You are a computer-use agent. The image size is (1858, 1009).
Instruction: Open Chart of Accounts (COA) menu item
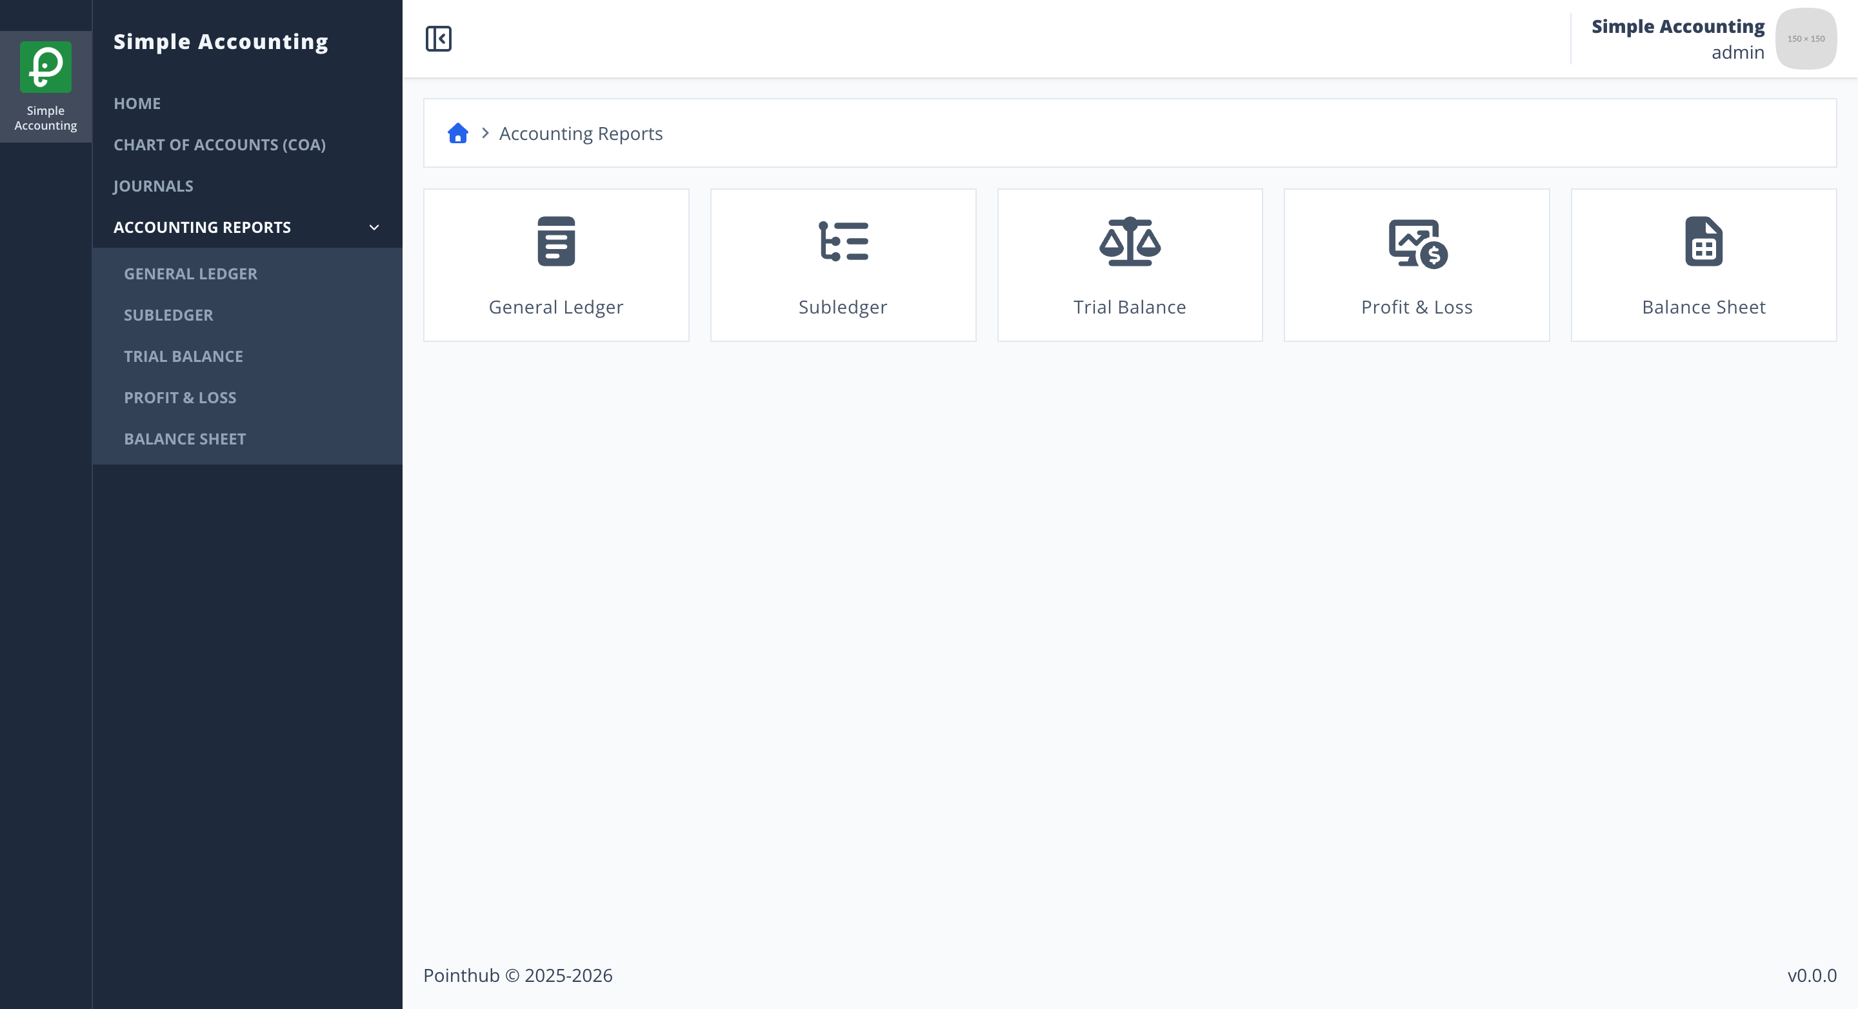219,145
